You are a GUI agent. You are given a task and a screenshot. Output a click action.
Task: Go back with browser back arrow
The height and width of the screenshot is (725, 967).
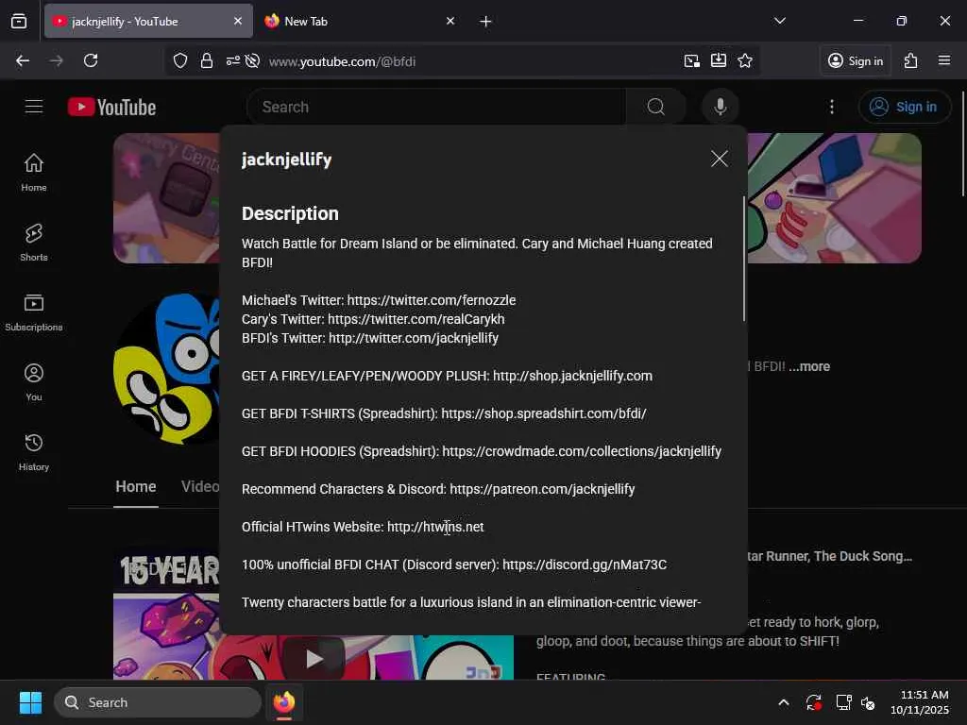pos(23,60)
